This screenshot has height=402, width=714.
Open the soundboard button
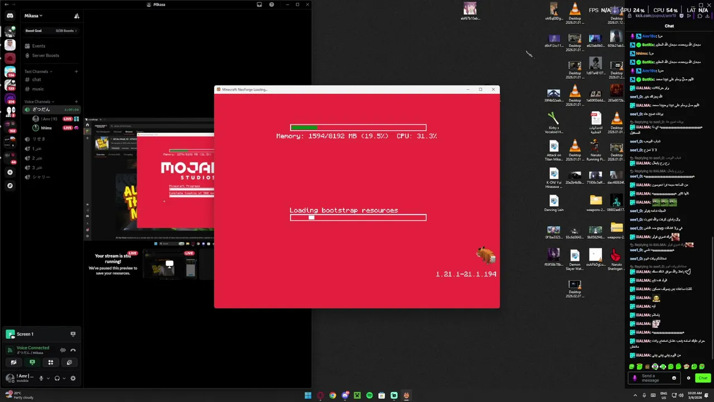coord(69,362)
